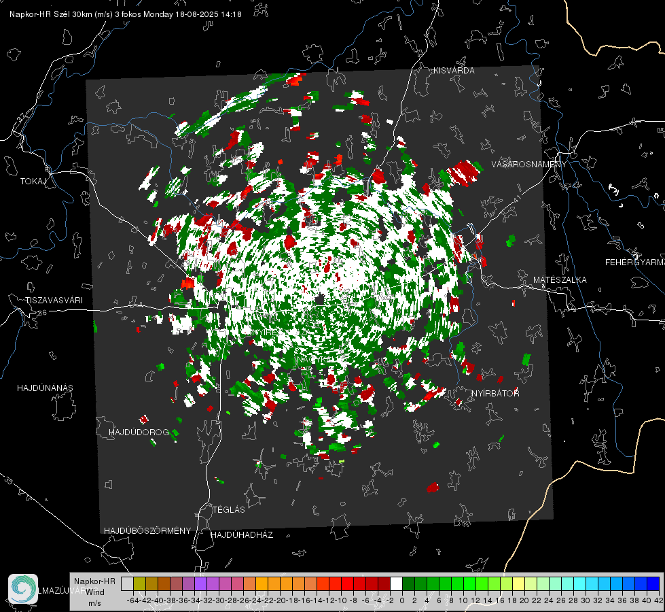The width and height of the screenshot is (665, 612).
Task: Click the -64 value on the legend scale
Action: 133,600
